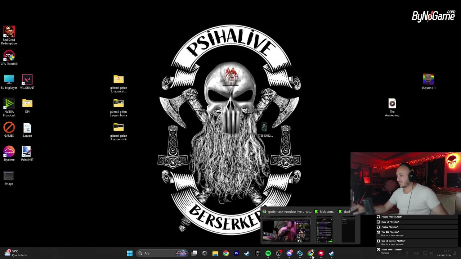Open Spotify from the taskbar
The image size is (461, 259).
point(268,253)
